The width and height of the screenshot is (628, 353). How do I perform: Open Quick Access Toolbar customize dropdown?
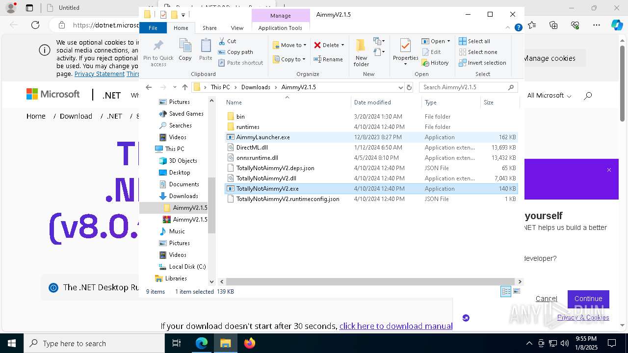pyautogui.click(x=183, y=15)
